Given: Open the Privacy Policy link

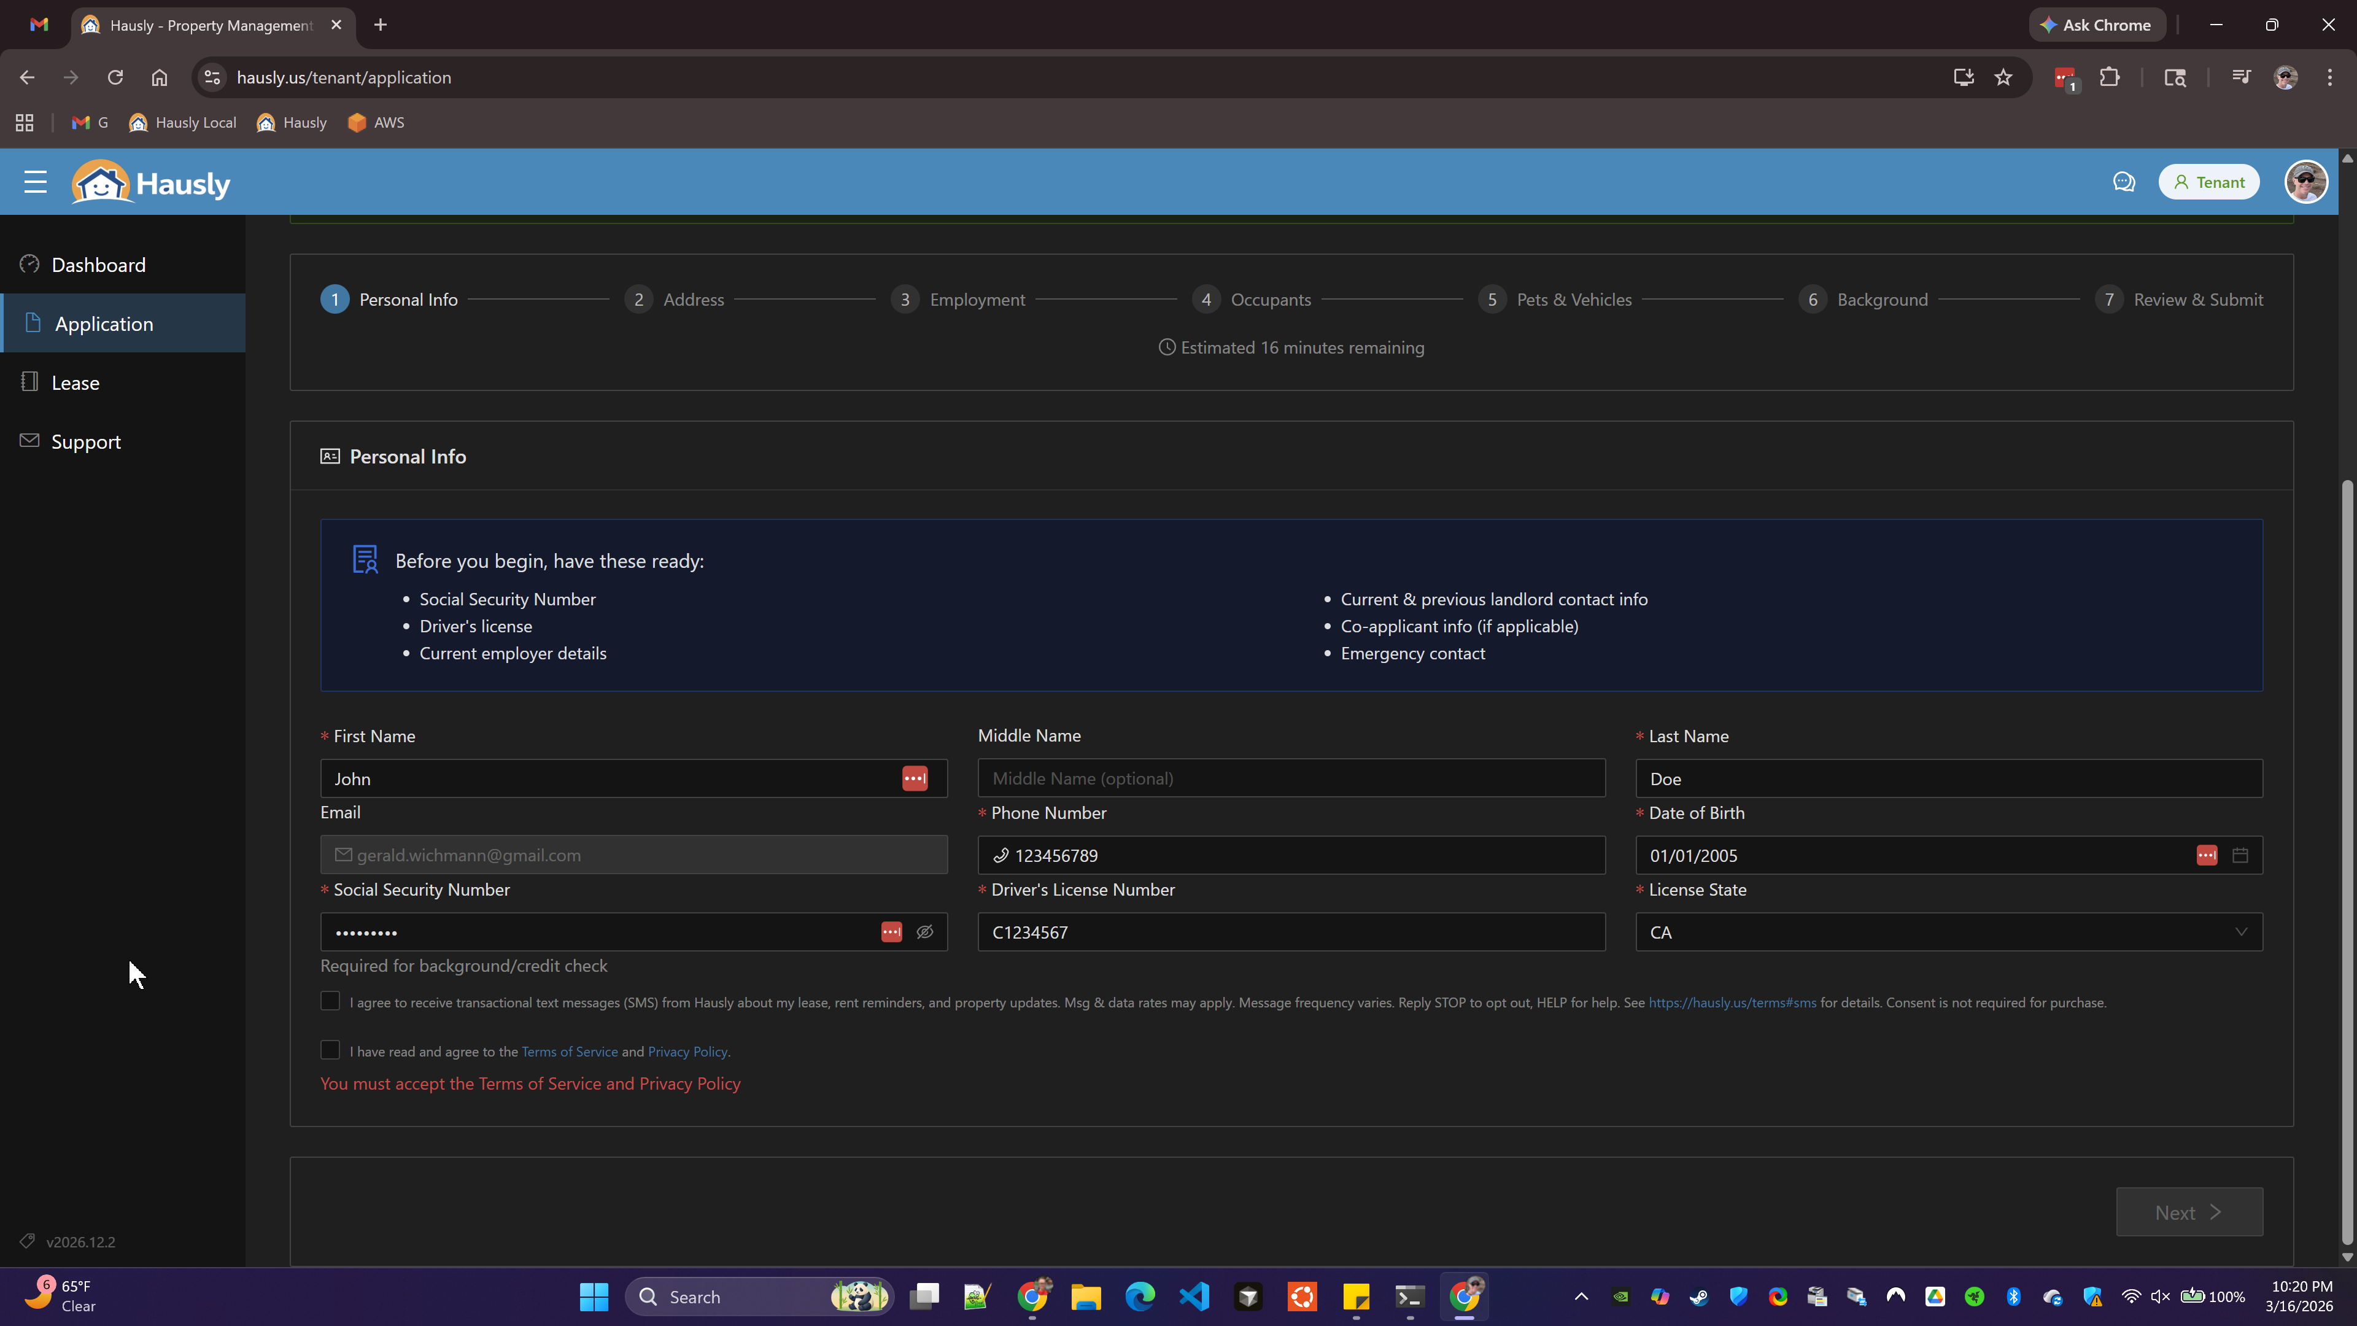Looking at the screenshot, I should point(687,1052).
